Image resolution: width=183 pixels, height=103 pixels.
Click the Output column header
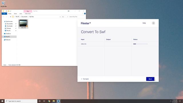tap(108, 39)
